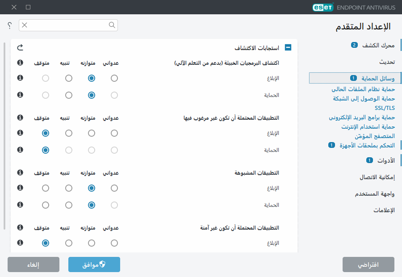Set التطبيقات المشبوهة reporting to متوقف
The height and width of the screenshot is (277, 402).
45,188
